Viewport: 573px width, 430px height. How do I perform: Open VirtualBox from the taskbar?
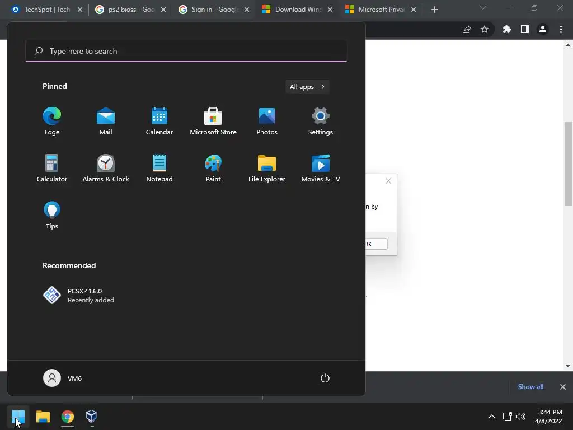pyautogui.click(x=91, y=417)
